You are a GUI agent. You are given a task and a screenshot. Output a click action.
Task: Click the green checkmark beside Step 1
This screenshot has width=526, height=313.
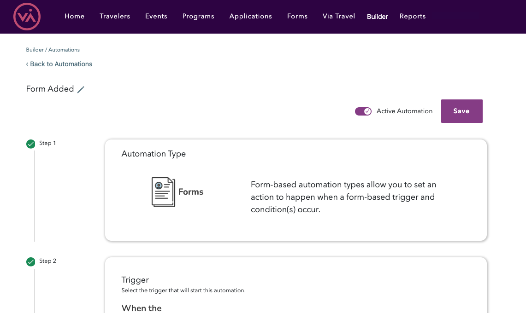[30, 144]
